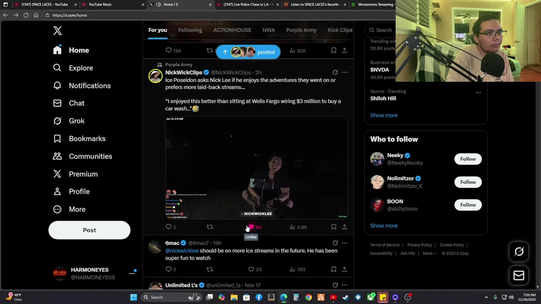Follow Neeky
The width and height of the screenshot is (541, 304).
(x=468, y=159)
